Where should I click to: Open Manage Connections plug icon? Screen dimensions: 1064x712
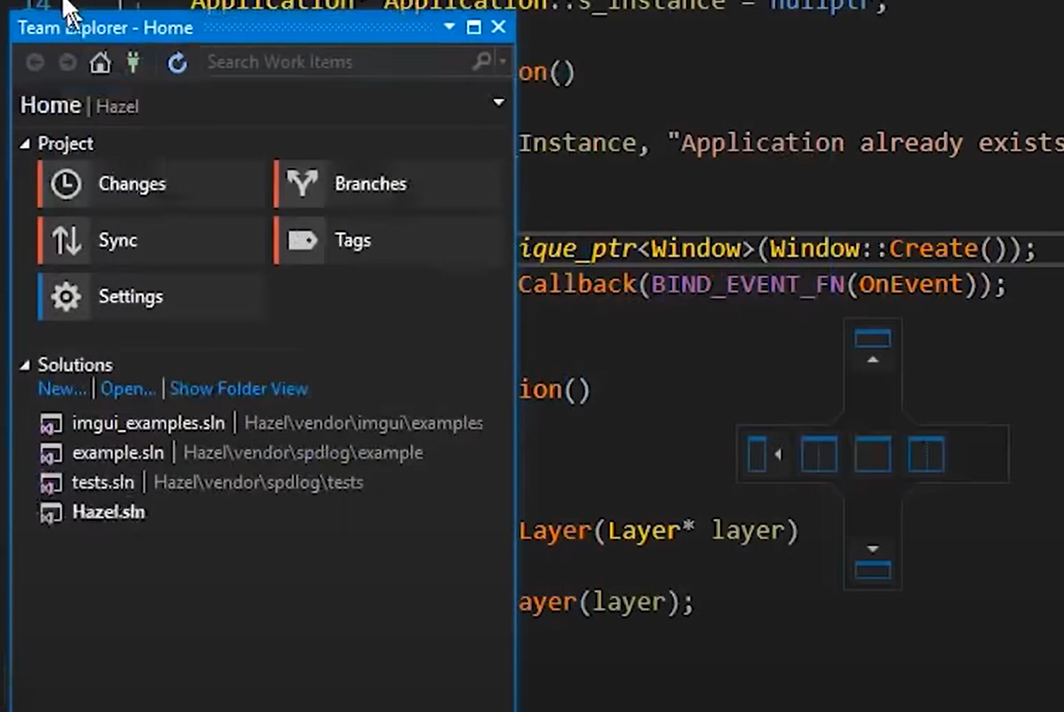133,62
